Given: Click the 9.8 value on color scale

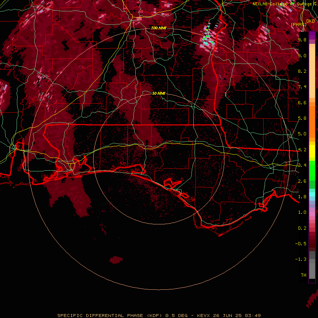Looking at the screenshot, I should [x=302, y=40].
